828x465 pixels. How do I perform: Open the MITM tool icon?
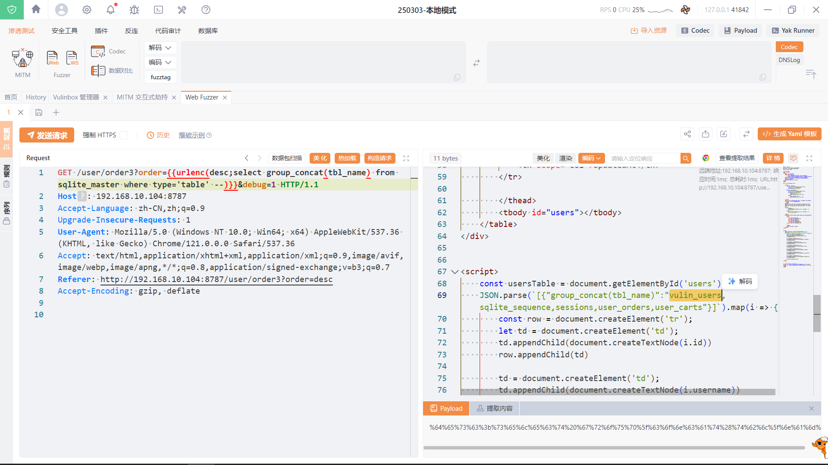pos(22,59)
